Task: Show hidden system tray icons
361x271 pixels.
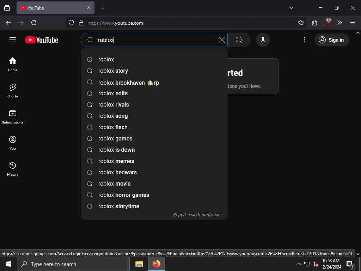Action: 298,264
